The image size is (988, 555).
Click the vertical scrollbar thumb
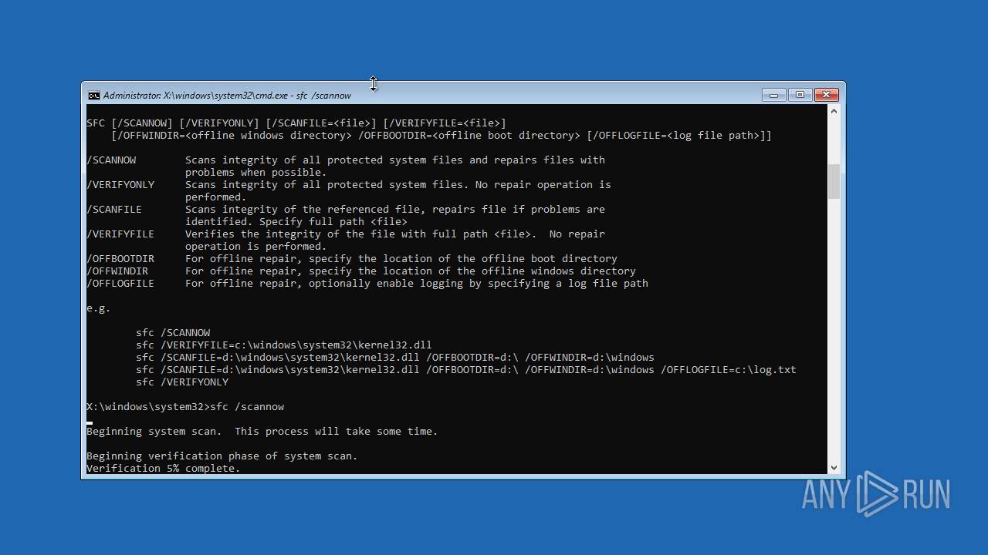coord(834,182)
